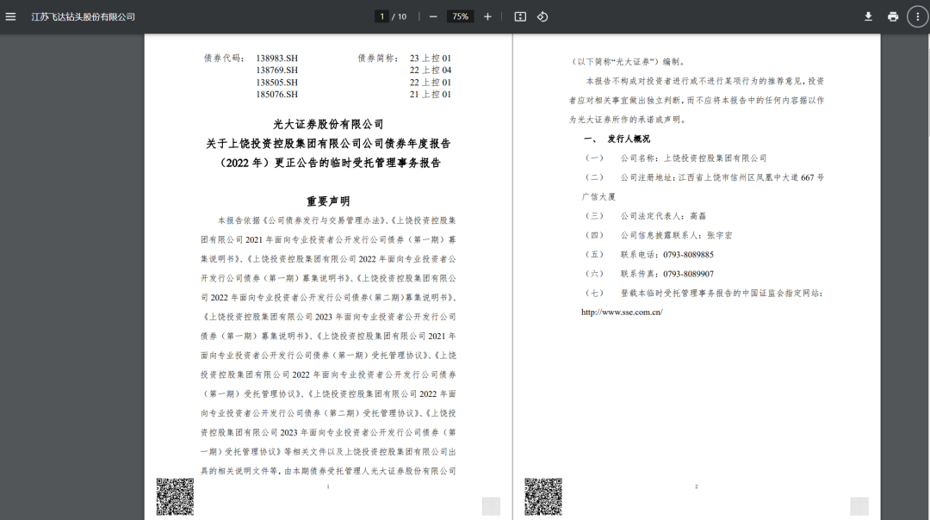Click the bond code 185076.SH
The image size is (930, 520).
[x=277, y=95]
